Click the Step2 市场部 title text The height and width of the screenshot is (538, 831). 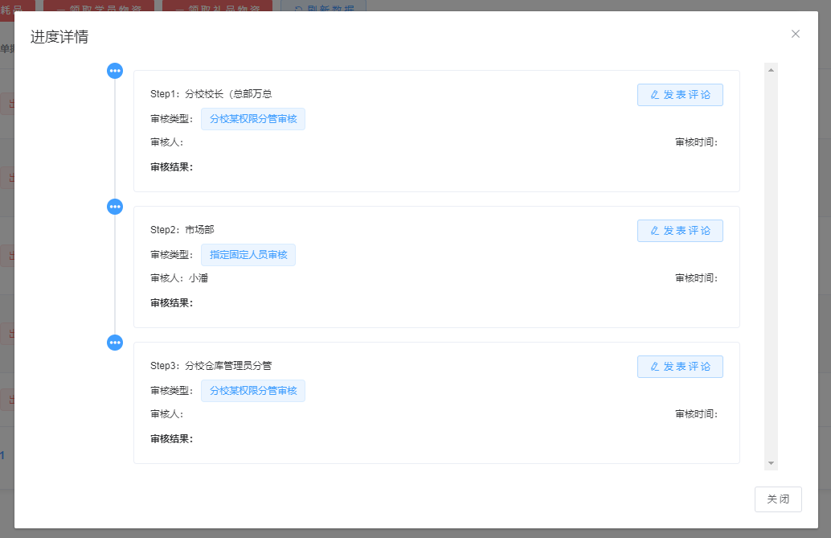coord(182,230)
